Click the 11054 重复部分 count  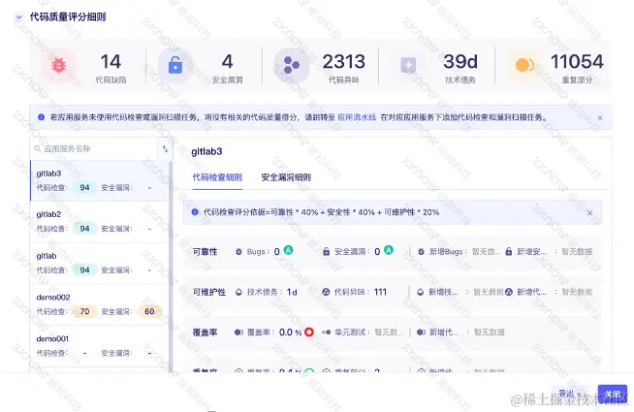tap(577, 62)
